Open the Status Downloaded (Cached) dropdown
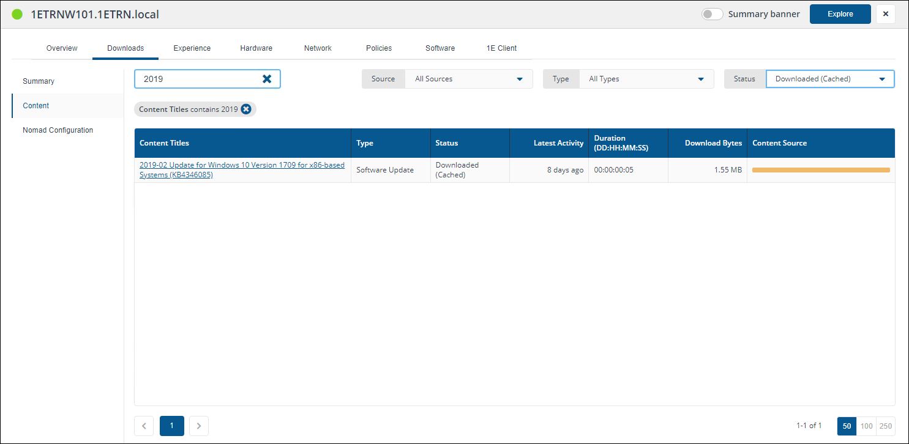The width and height of the screenshot is (909, 444). pyautogui.click(x=829, y=79)
